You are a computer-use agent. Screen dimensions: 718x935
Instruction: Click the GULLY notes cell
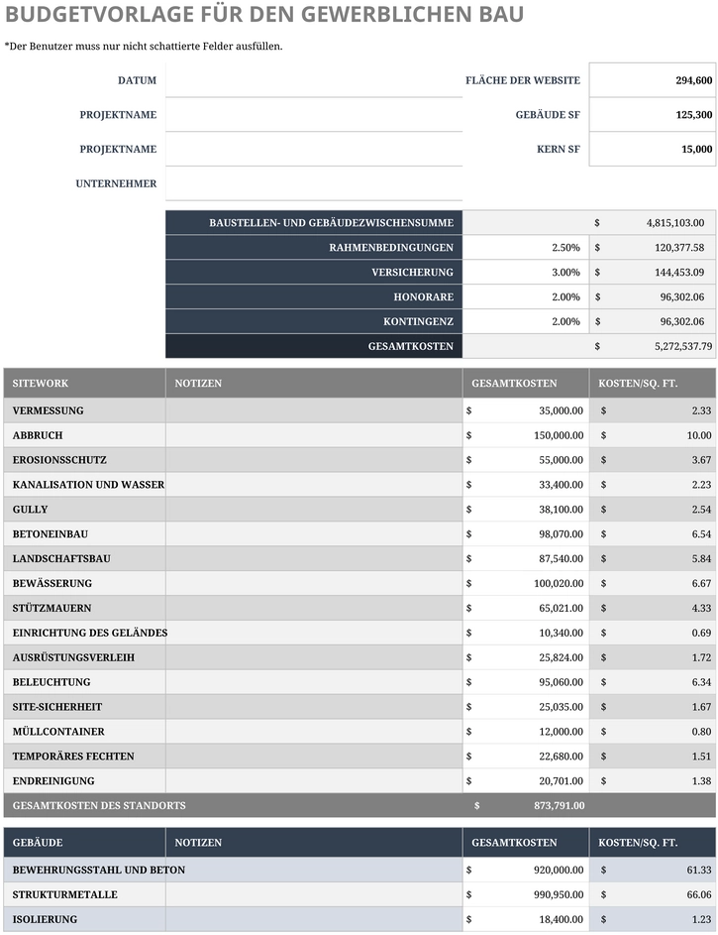(x=314, y=510)
